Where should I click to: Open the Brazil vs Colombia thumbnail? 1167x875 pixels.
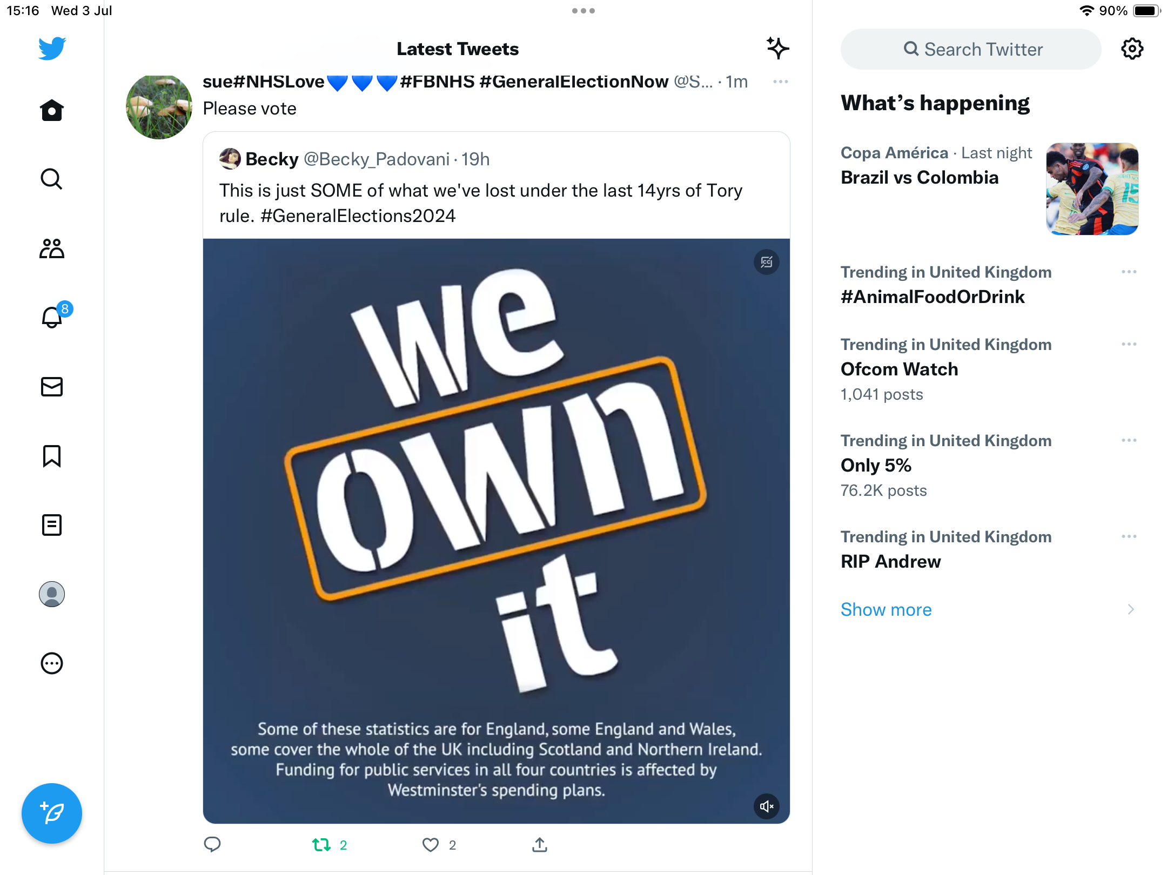(x=1092, y=189)
